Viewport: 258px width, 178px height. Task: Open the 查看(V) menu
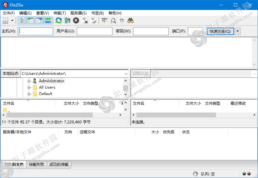click(x=42, y=13)
